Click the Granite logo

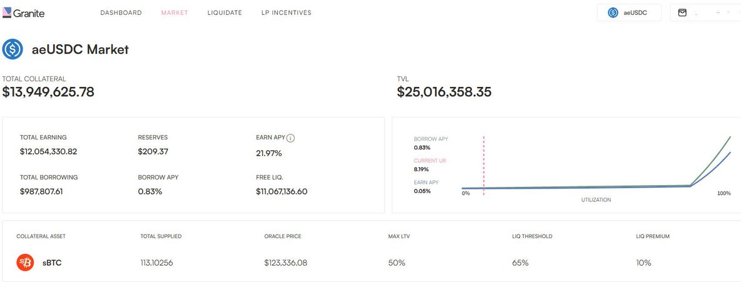24,13
